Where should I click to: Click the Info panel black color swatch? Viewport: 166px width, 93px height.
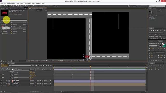point(150,11)
